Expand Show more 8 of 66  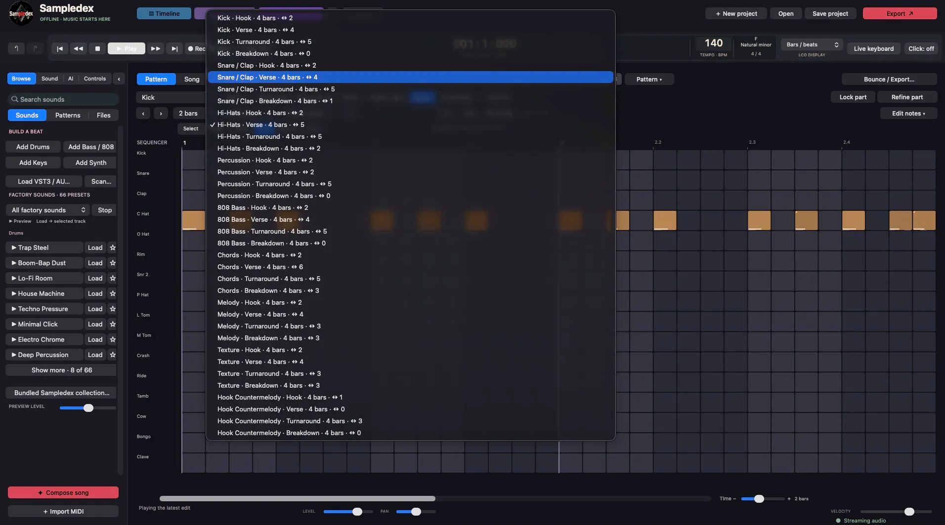pos(61,370)
